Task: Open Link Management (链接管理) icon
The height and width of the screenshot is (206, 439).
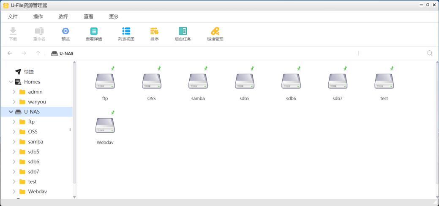Action: pos(215,31)
